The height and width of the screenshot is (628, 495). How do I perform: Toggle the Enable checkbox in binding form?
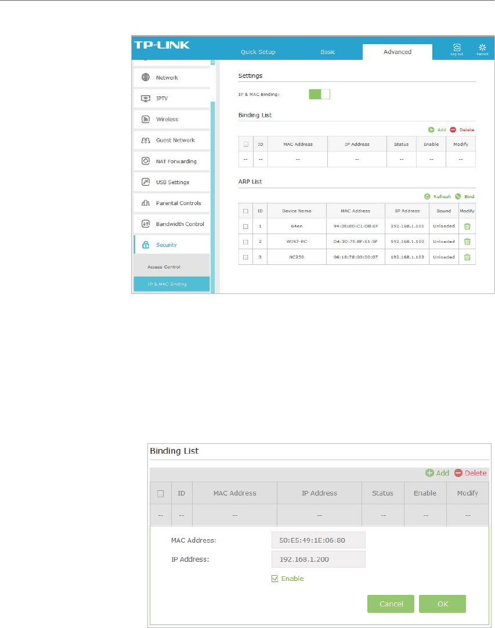pos(274,579)
